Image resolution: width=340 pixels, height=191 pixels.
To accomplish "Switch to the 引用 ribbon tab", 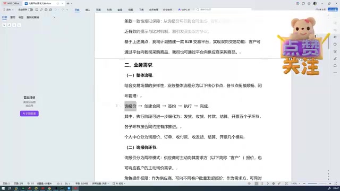I will (x=109, y=10).
